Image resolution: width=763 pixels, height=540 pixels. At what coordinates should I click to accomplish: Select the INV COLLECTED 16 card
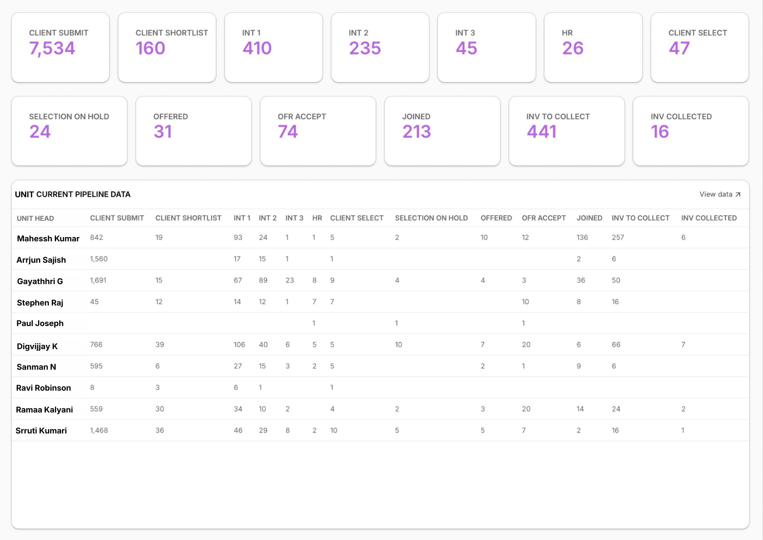coord(691,131)
